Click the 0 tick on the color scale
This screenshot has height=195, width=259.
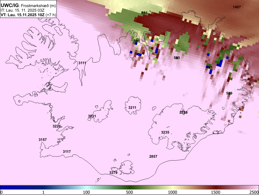click(x=2, y=192)
